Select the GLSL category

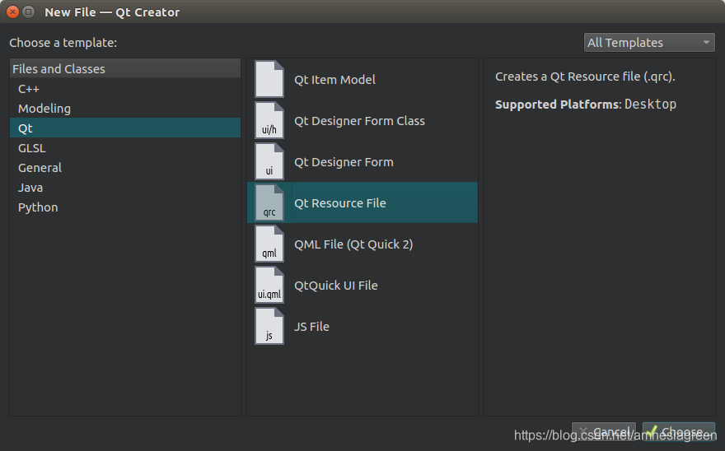click(125, 148)
